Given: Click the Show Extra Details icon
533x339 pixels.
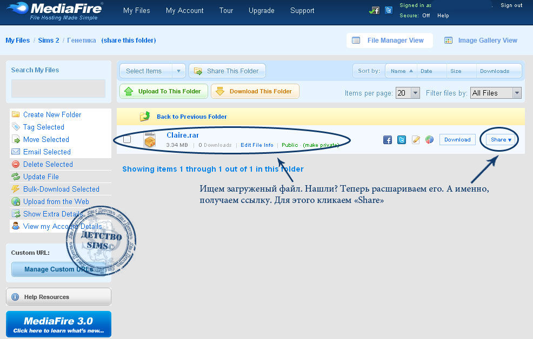Looking at the screenshot, I should click(16, 214).
